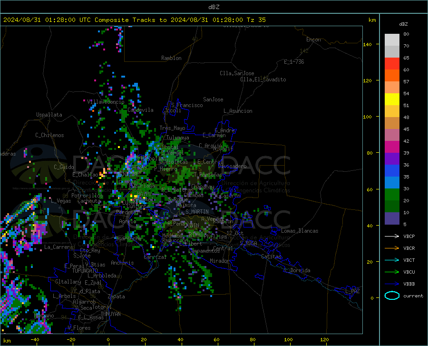Select the purple 5 dBZ color swatch
428x346 pixels.
(x=392, y=218)
